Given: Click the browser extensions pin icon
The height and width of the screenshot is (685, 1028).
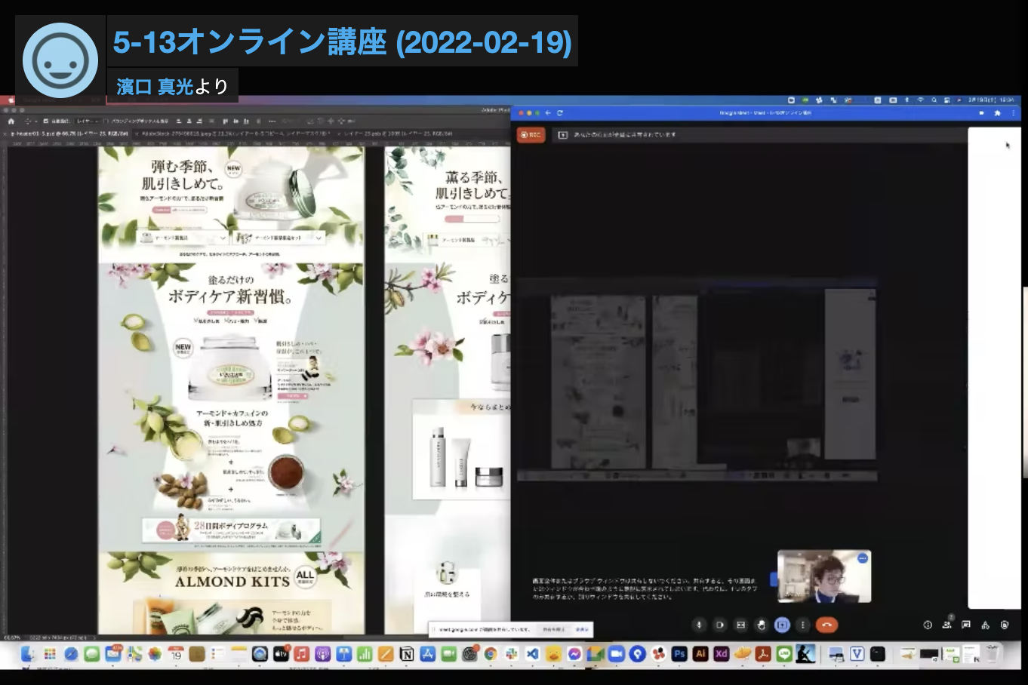Looking at the screenshot, I should 997,113.
